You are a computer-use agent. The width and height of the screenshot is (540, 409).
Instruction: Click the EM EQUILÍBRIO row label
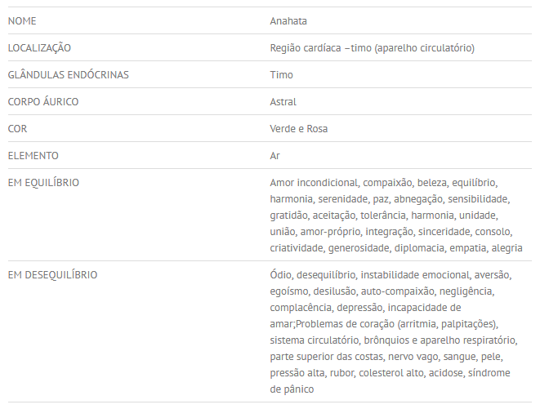point(43,182)
